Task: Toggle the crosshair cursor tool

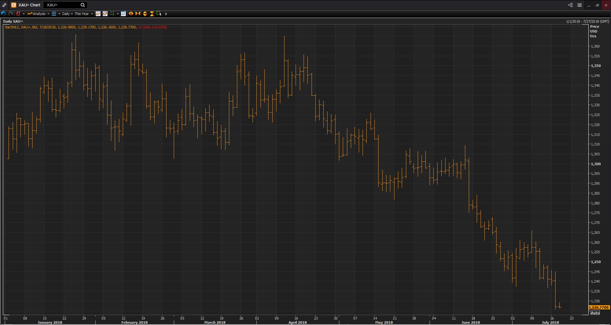Action: click(x=112, y=14)
